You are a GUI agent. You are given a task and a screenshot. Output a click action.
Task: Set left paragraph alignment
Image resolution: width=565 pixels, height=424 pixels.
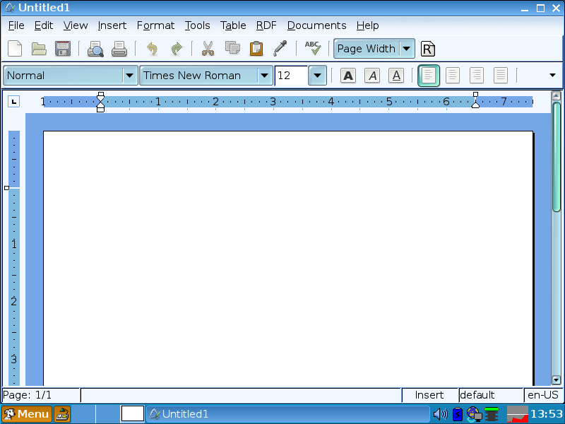pos(429,76)
